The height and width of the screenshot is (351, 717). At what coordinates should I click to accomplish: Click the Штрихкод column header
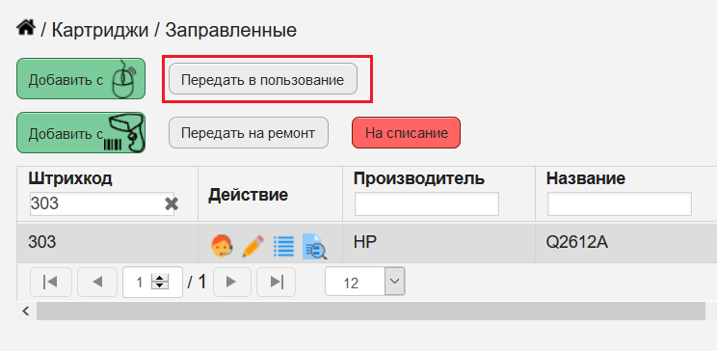coord(70,178)
